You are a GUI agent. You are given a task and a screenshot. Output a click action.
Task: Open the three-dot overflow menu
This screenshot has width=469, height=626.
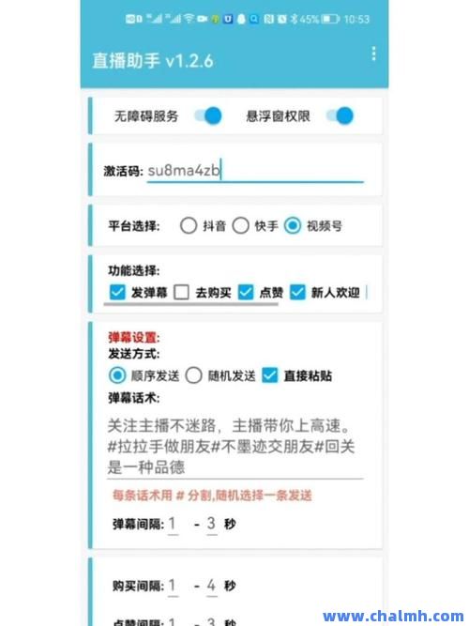(373, 53)
